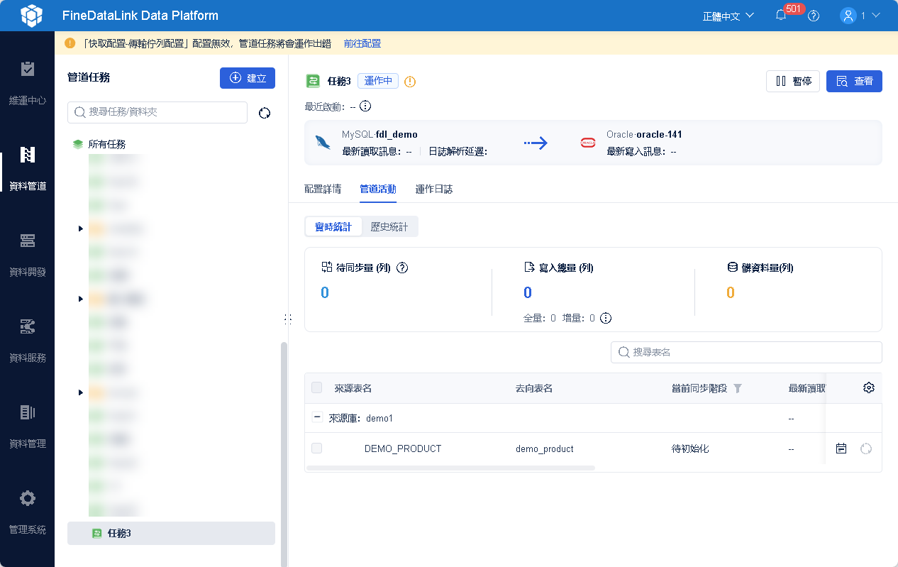The width and height of the screenshot is (898, 567).
Task: Open 資料服務 in the sidebar
Action: click(27, 341)
